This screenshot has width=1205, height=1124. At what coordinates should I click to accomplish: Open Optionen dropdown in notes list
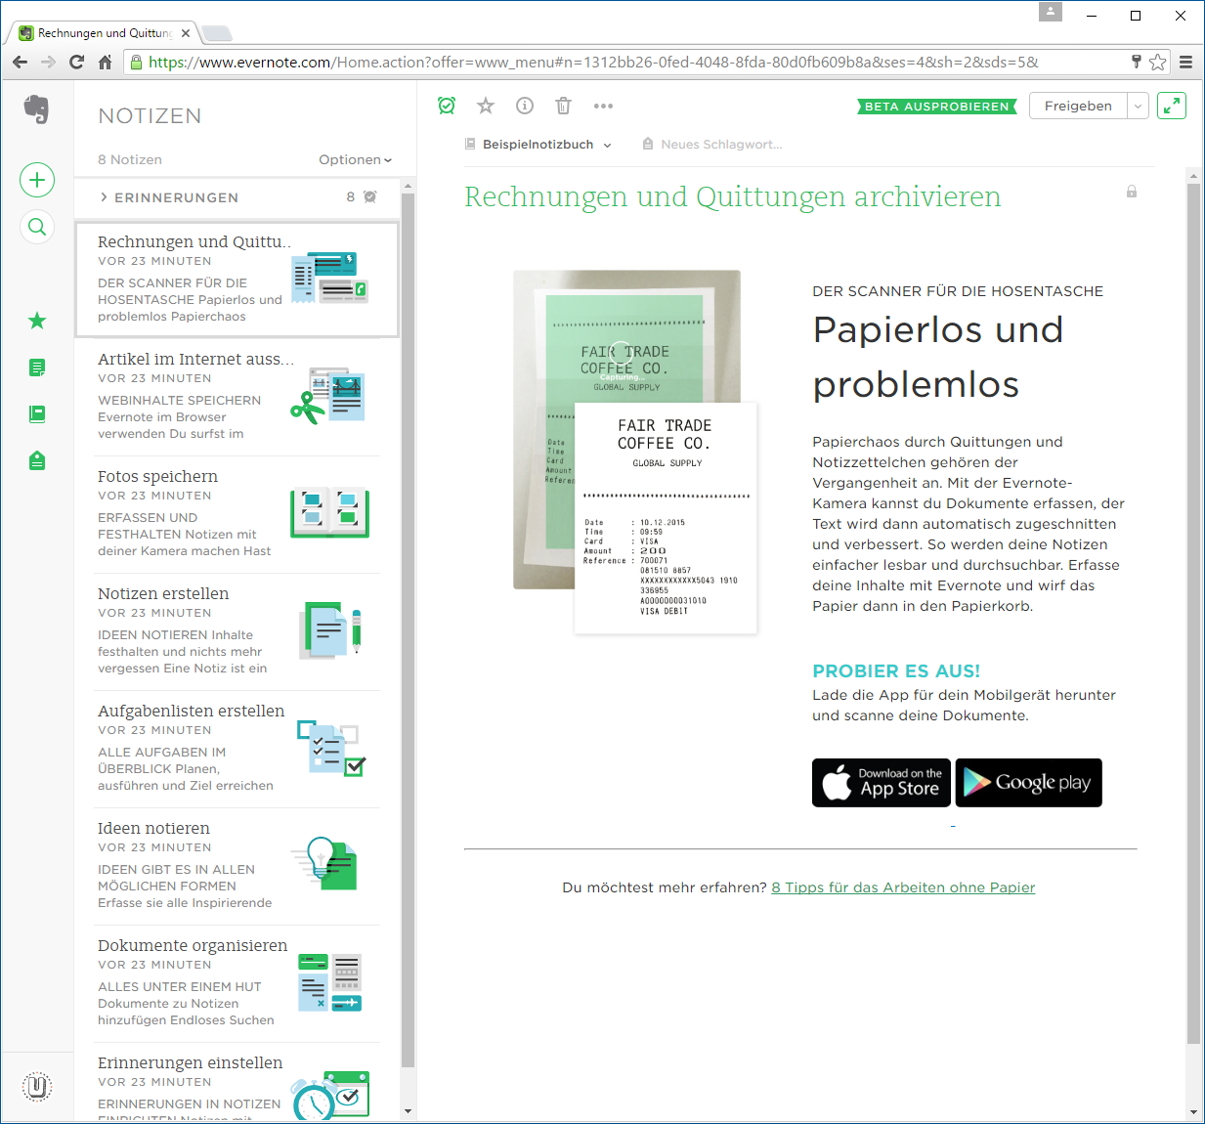coord(355,159)
